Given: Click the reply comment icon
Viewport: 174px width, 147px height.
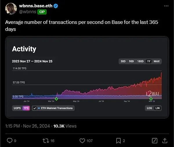Looking at the screenshot, I should [x=10, y=141].
